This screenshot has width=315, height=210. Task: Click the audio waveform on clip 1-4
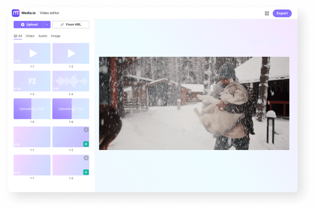(71, 81)
